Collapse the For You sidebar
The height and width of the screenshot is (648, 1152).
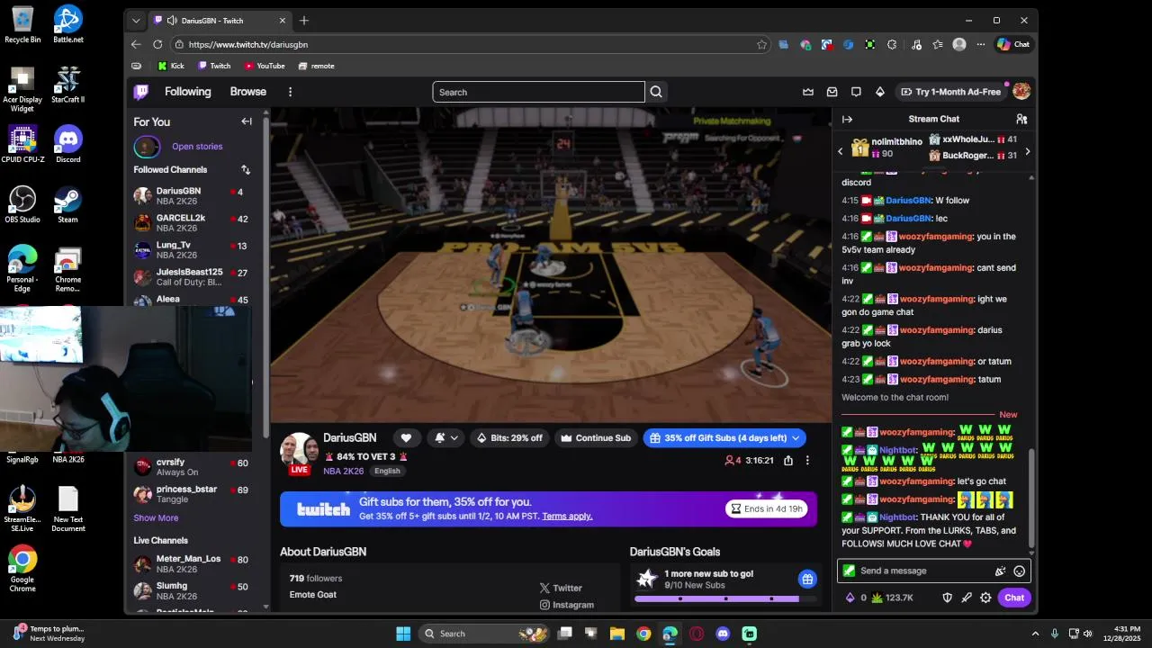tap(247, 121)
